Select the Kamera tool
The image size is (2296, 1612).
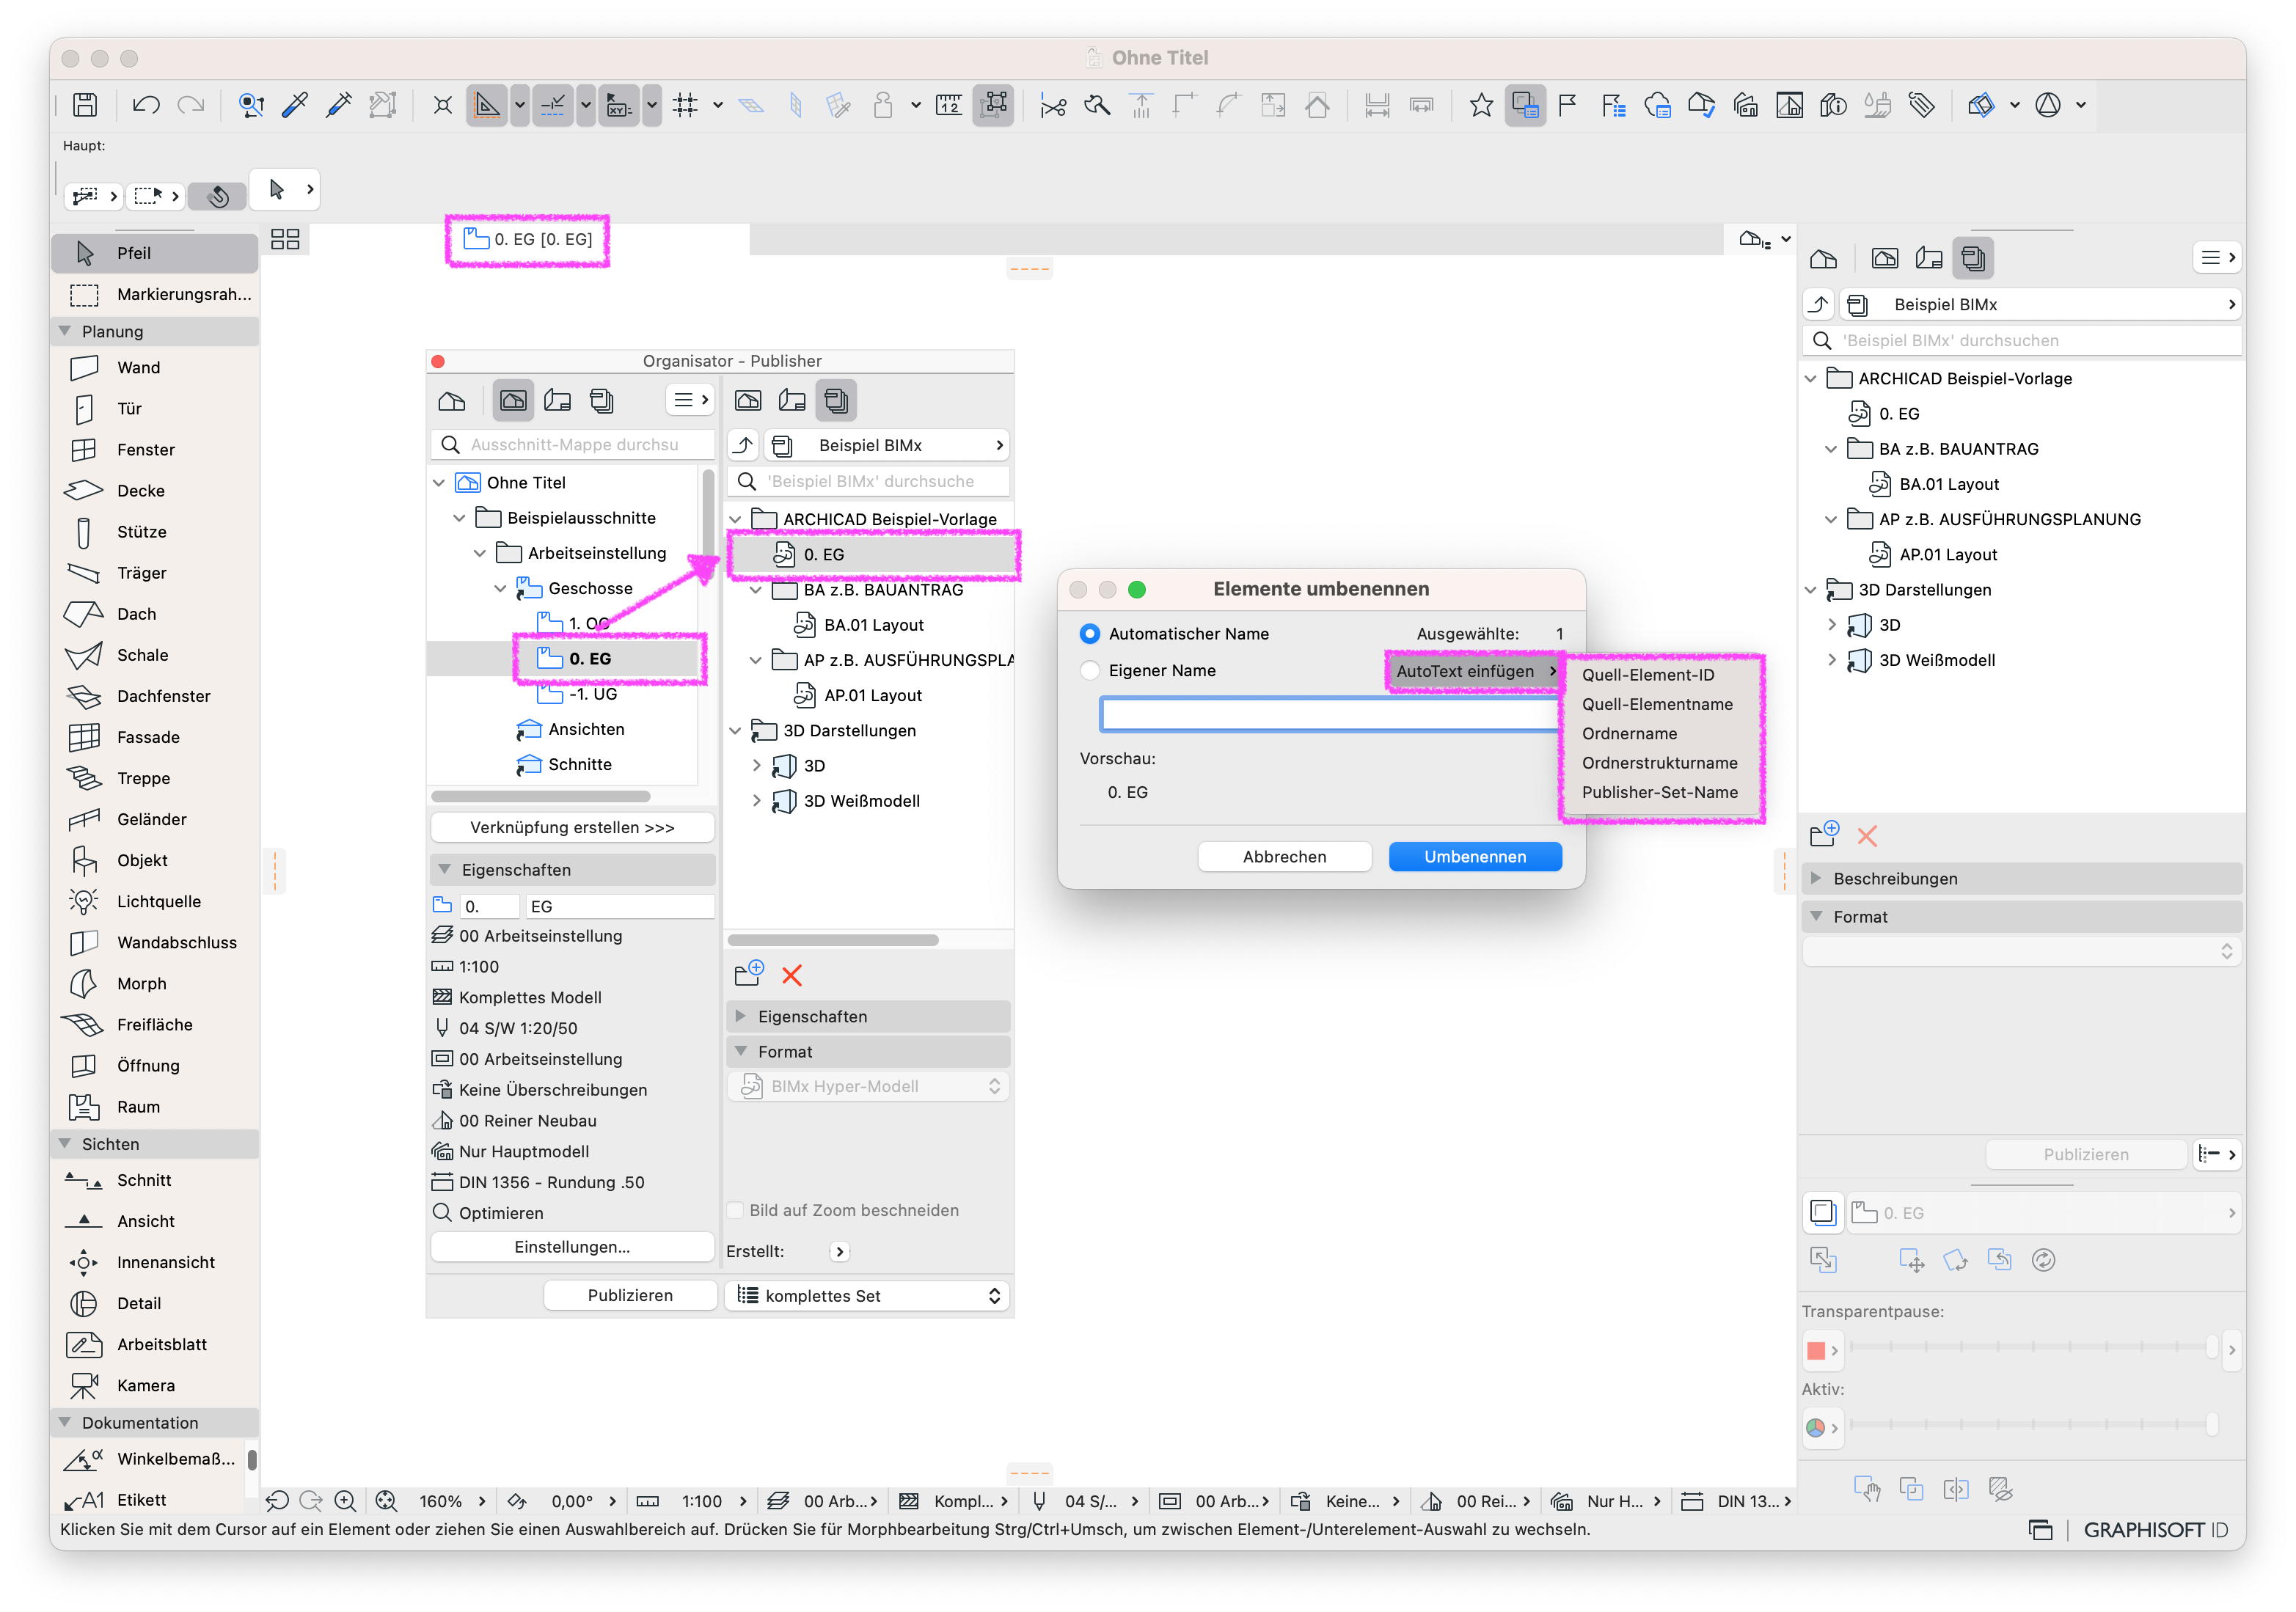155,1385
